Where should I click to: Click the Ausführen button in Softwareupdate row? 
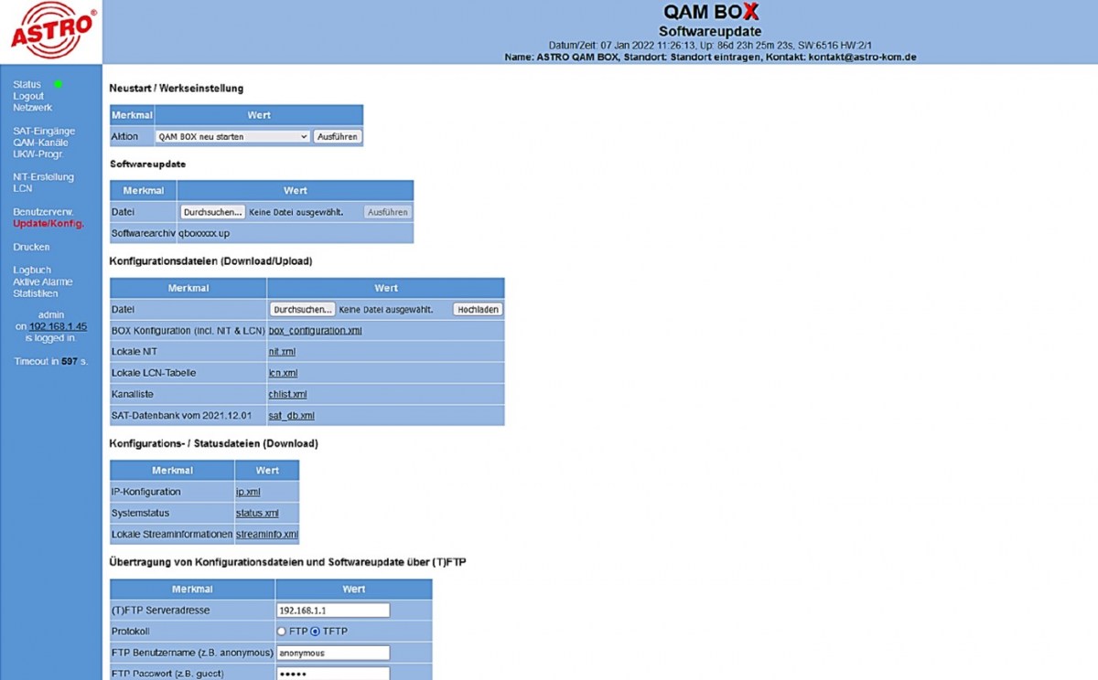387,212
